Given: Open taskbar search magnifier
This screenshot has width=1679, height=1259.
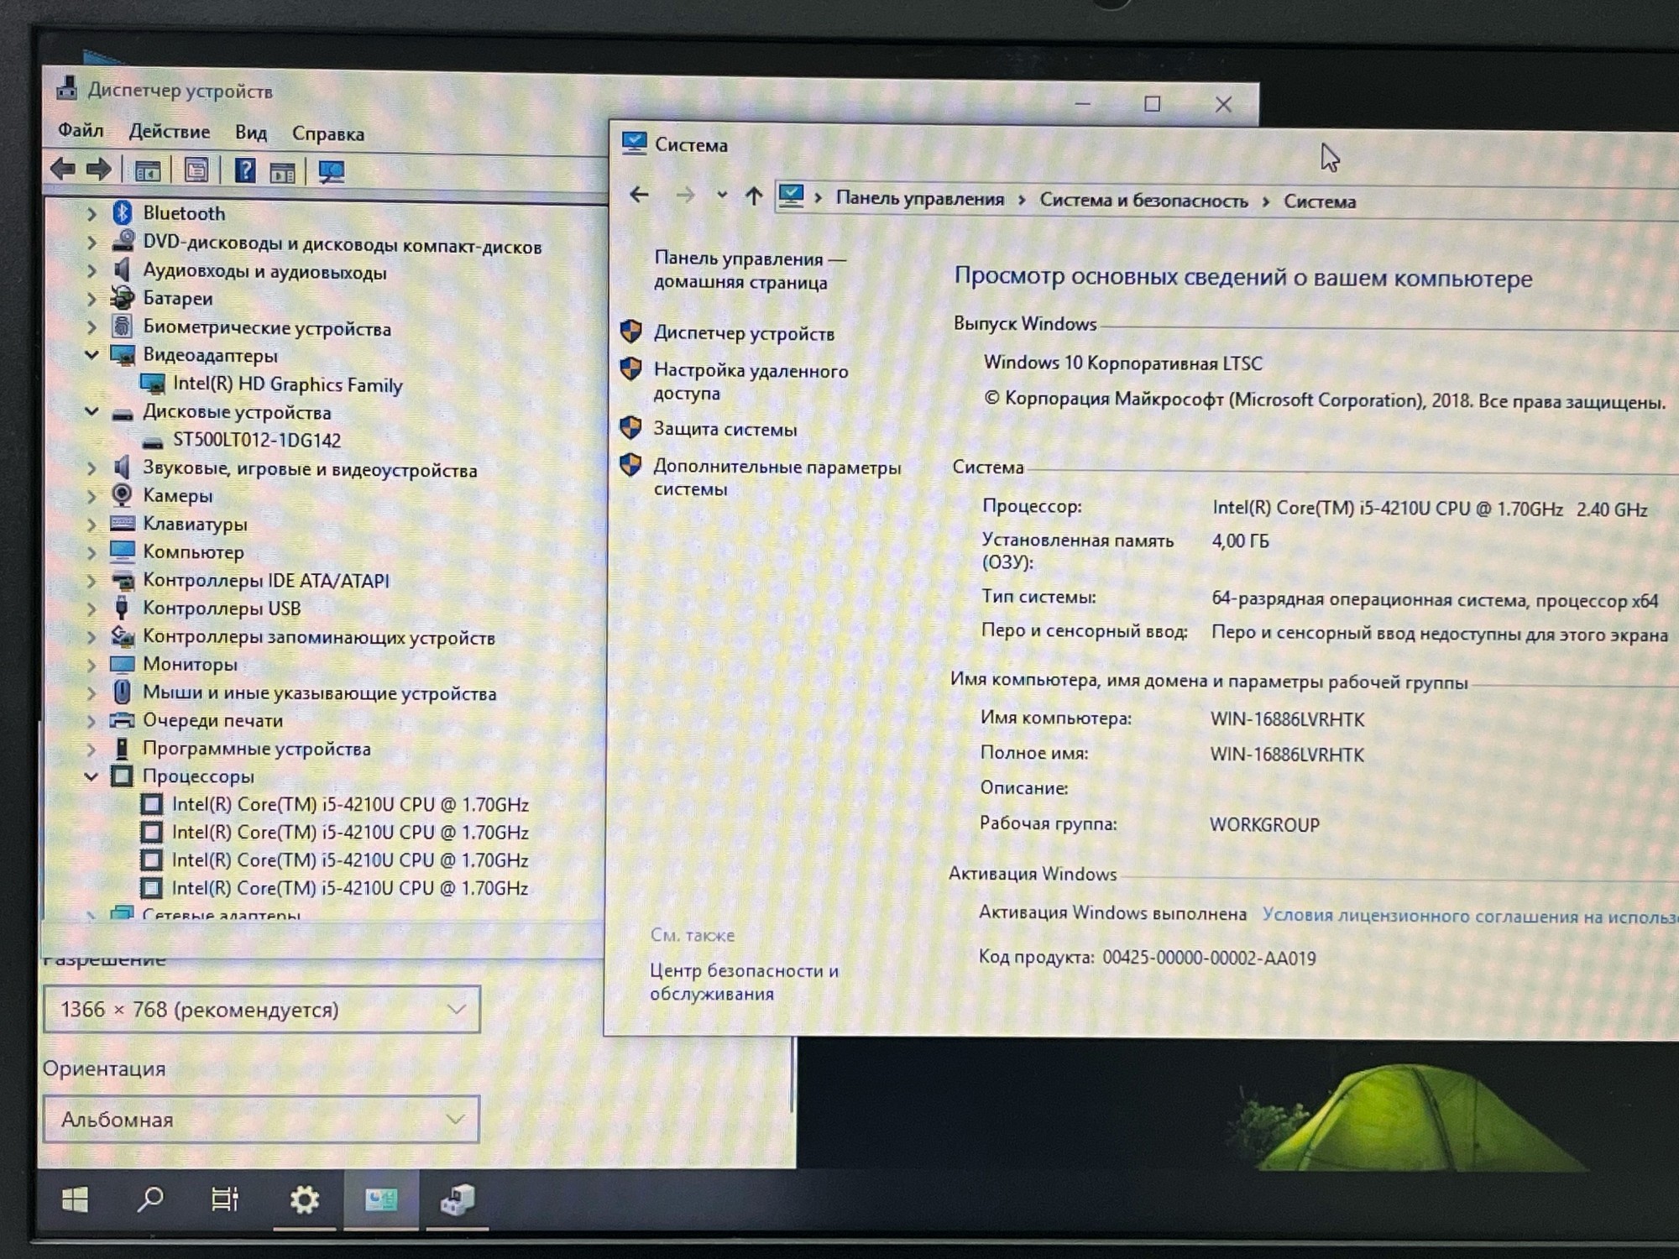Looking at the screenshot, I should tap(150, 1199).
